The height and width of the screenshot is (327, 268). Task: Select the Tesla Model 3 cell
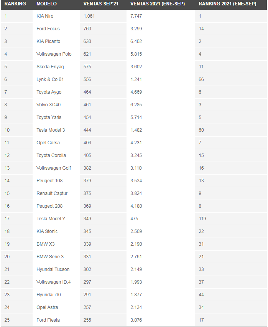coord(51,130)
